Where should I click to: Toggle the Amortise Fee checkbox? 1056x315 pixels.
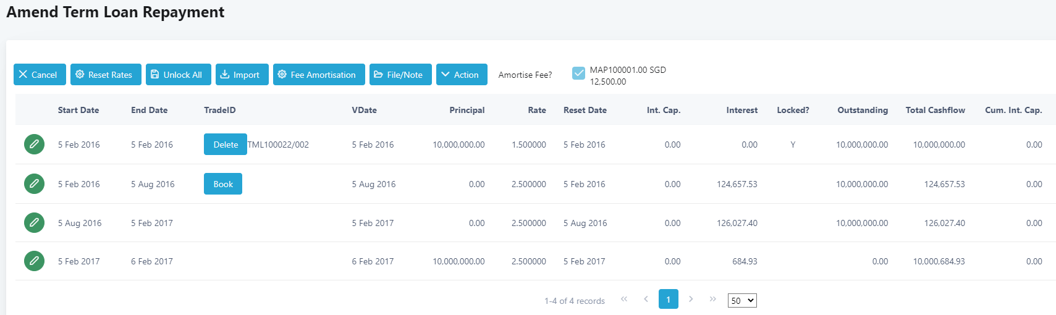pos(578,73)
